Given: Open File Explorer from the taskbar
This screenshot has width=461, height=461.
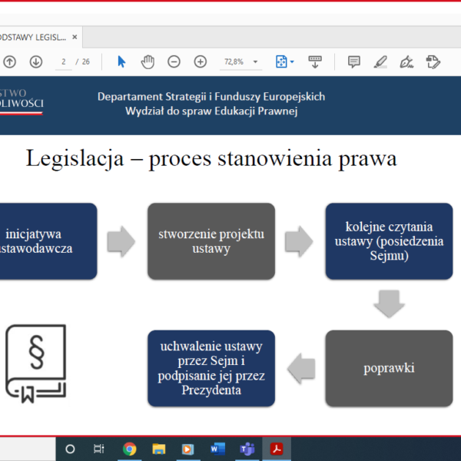Looking at the screenshot, I should click(159, 449).
